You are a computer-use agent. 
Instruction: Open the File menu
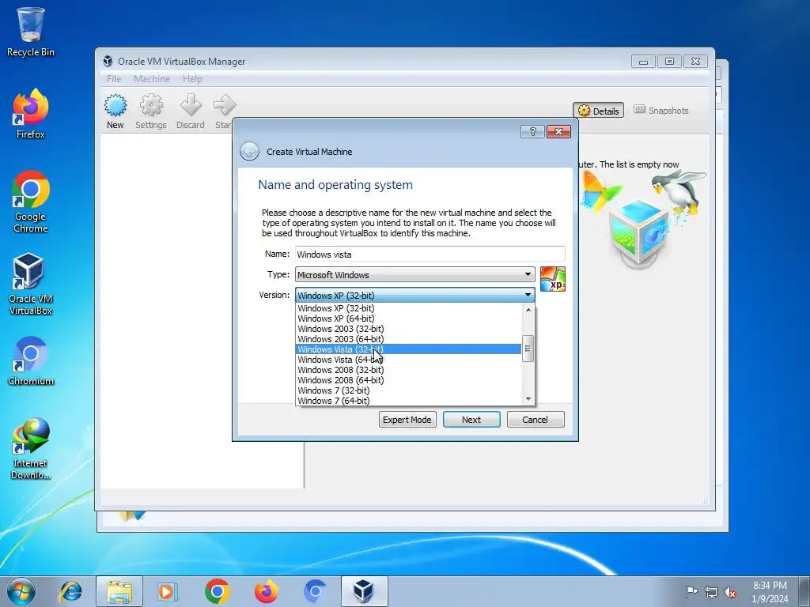click(x=114, y=79)
